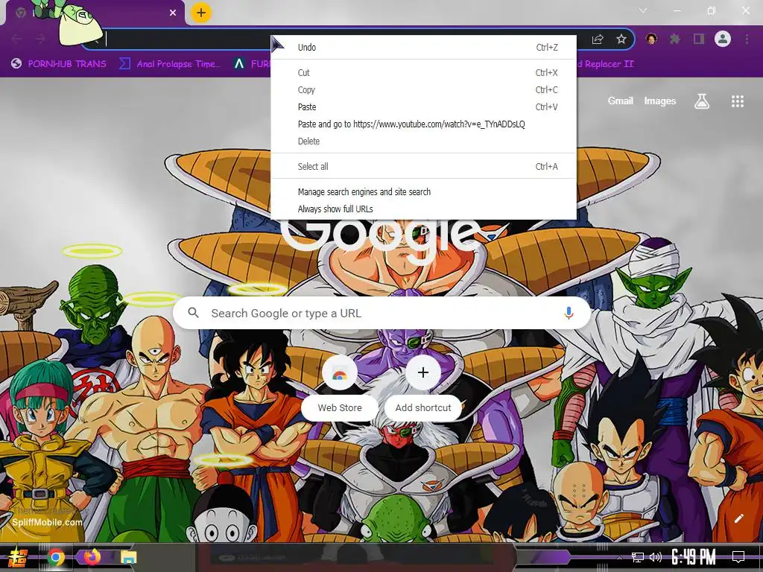
Task: Choose Copy from context menu
Action: click(x=423, y=90)
